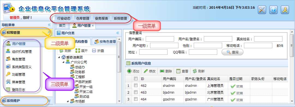
Task: Check the row for bjadmin
Action: (x=136, y=92)
